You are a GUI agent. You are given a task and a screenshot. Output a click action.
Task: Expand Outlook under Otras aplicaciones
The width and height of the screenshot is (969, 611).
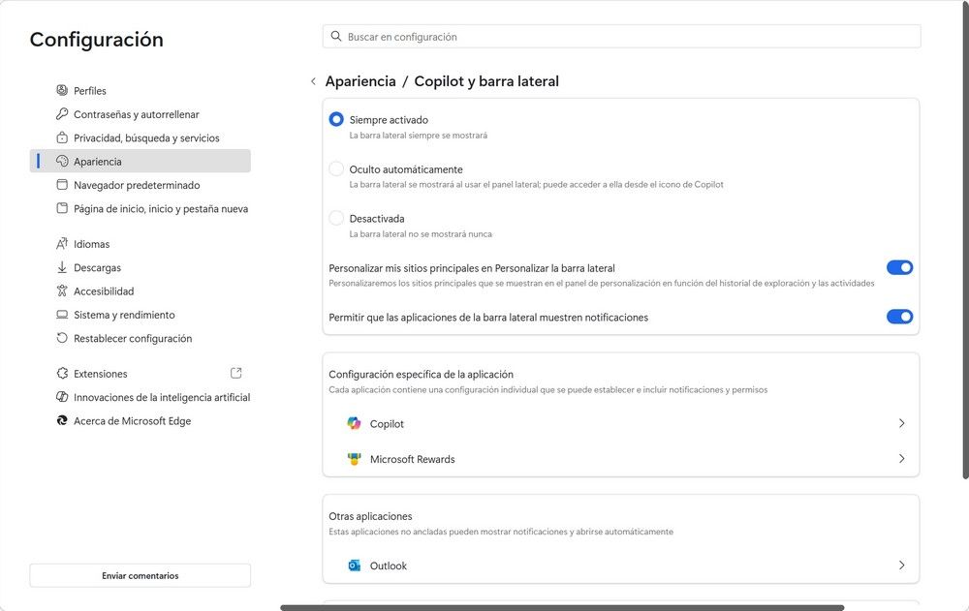(901, 565)
